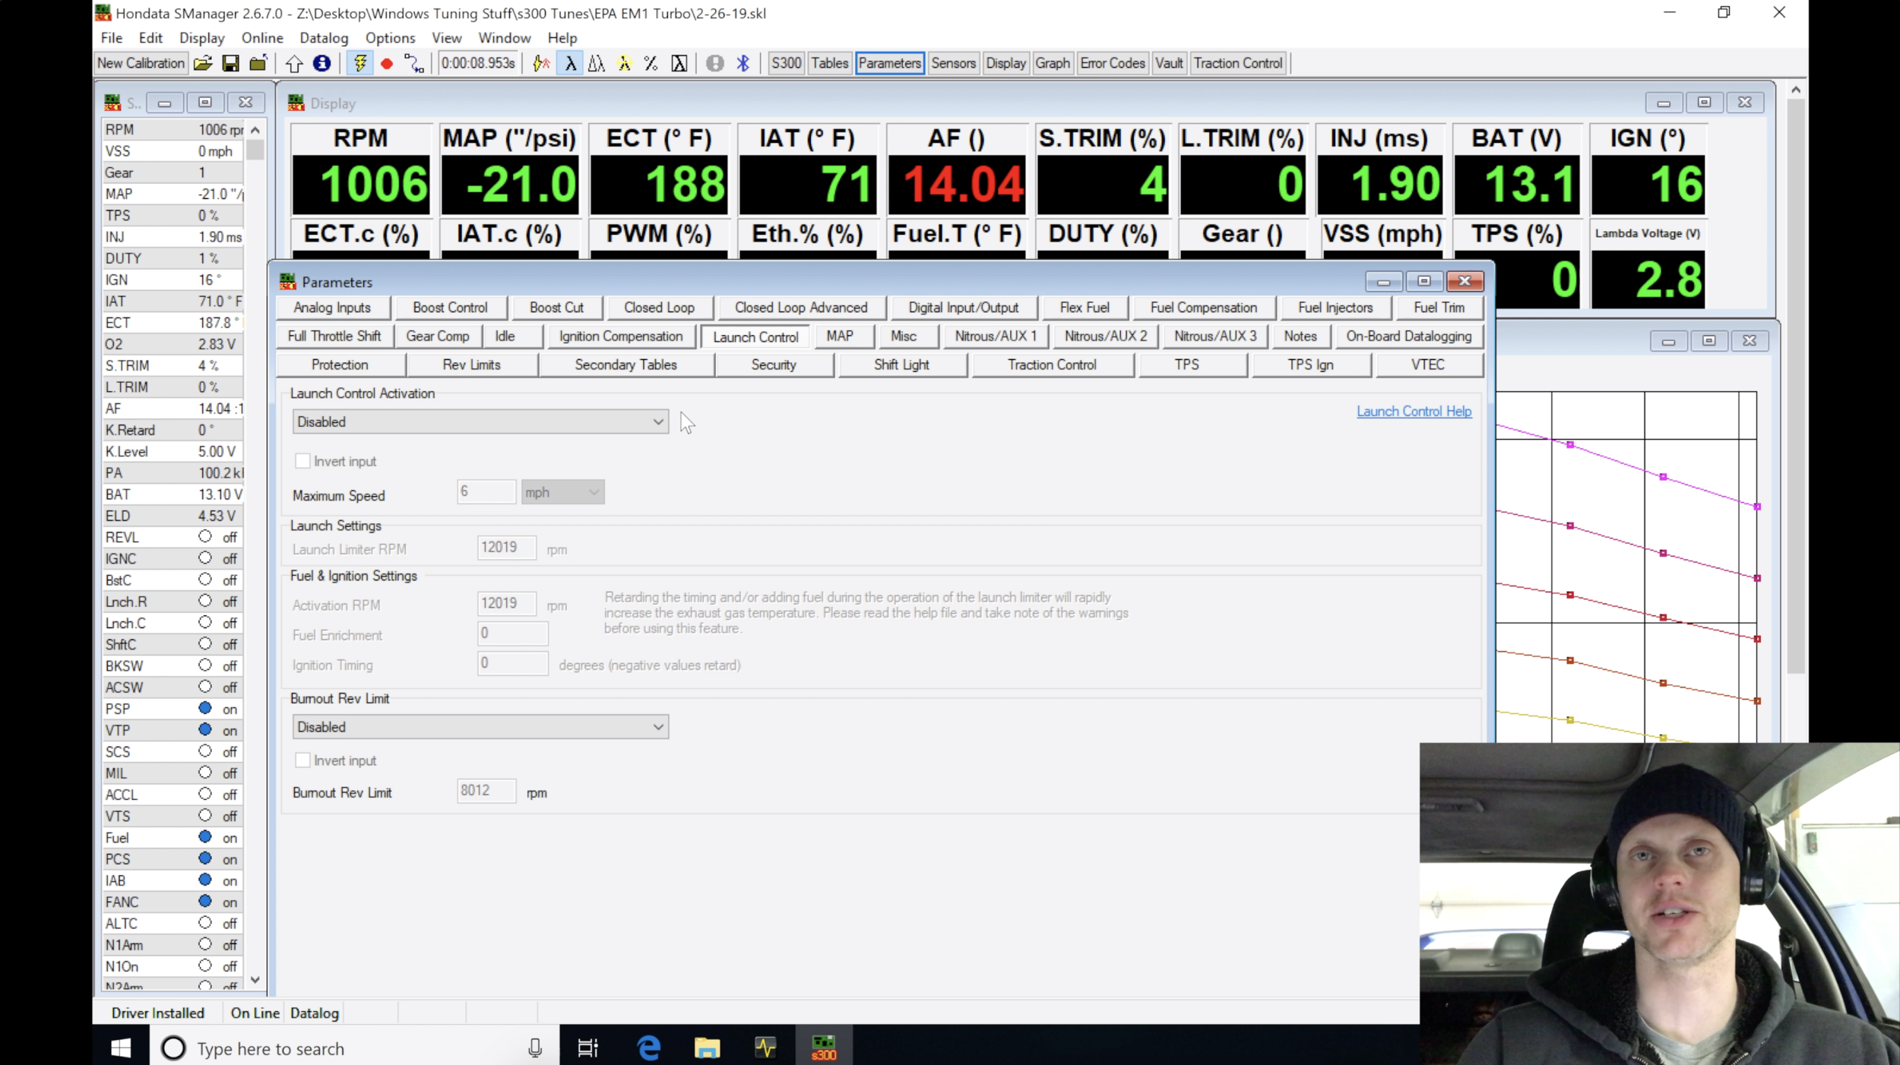
Task: Click the percent sign toolbar icon
Action: 651,64
